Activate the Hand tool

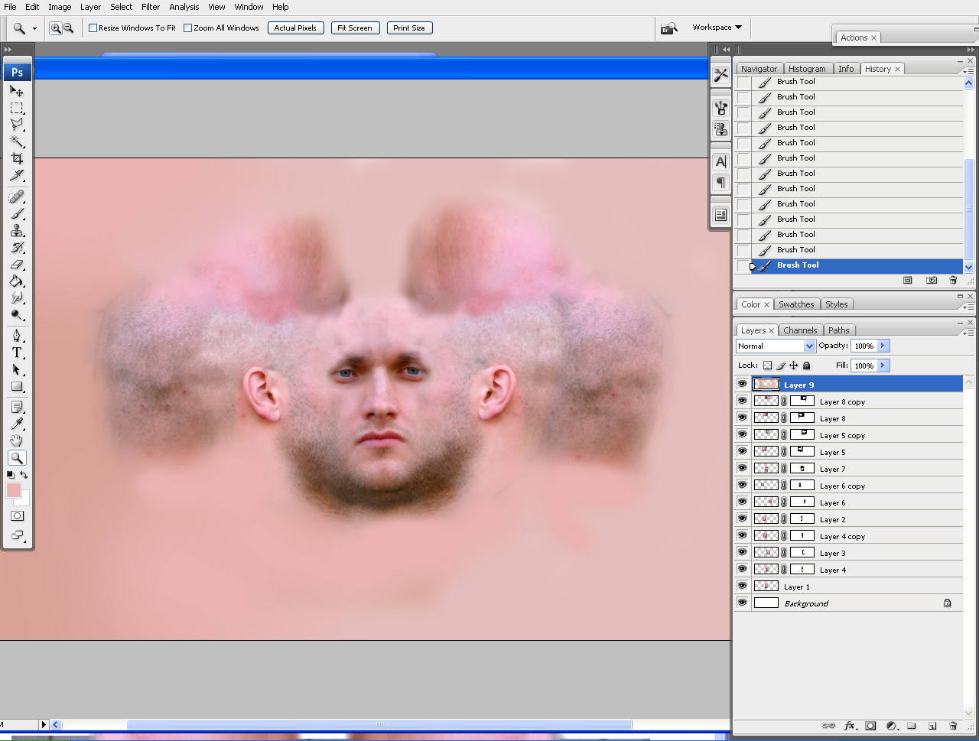tap(17, 440)
